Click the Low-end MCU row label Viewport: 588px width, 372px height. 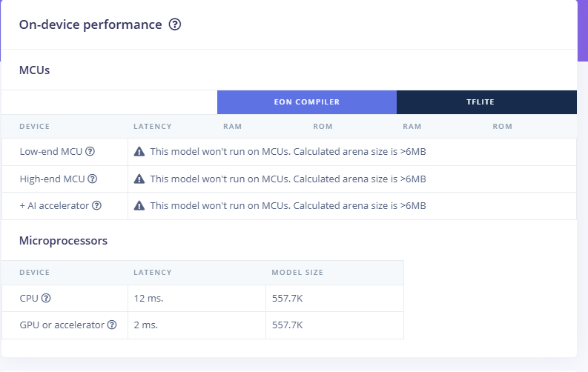pyautogui.click(x=51, y=151)
